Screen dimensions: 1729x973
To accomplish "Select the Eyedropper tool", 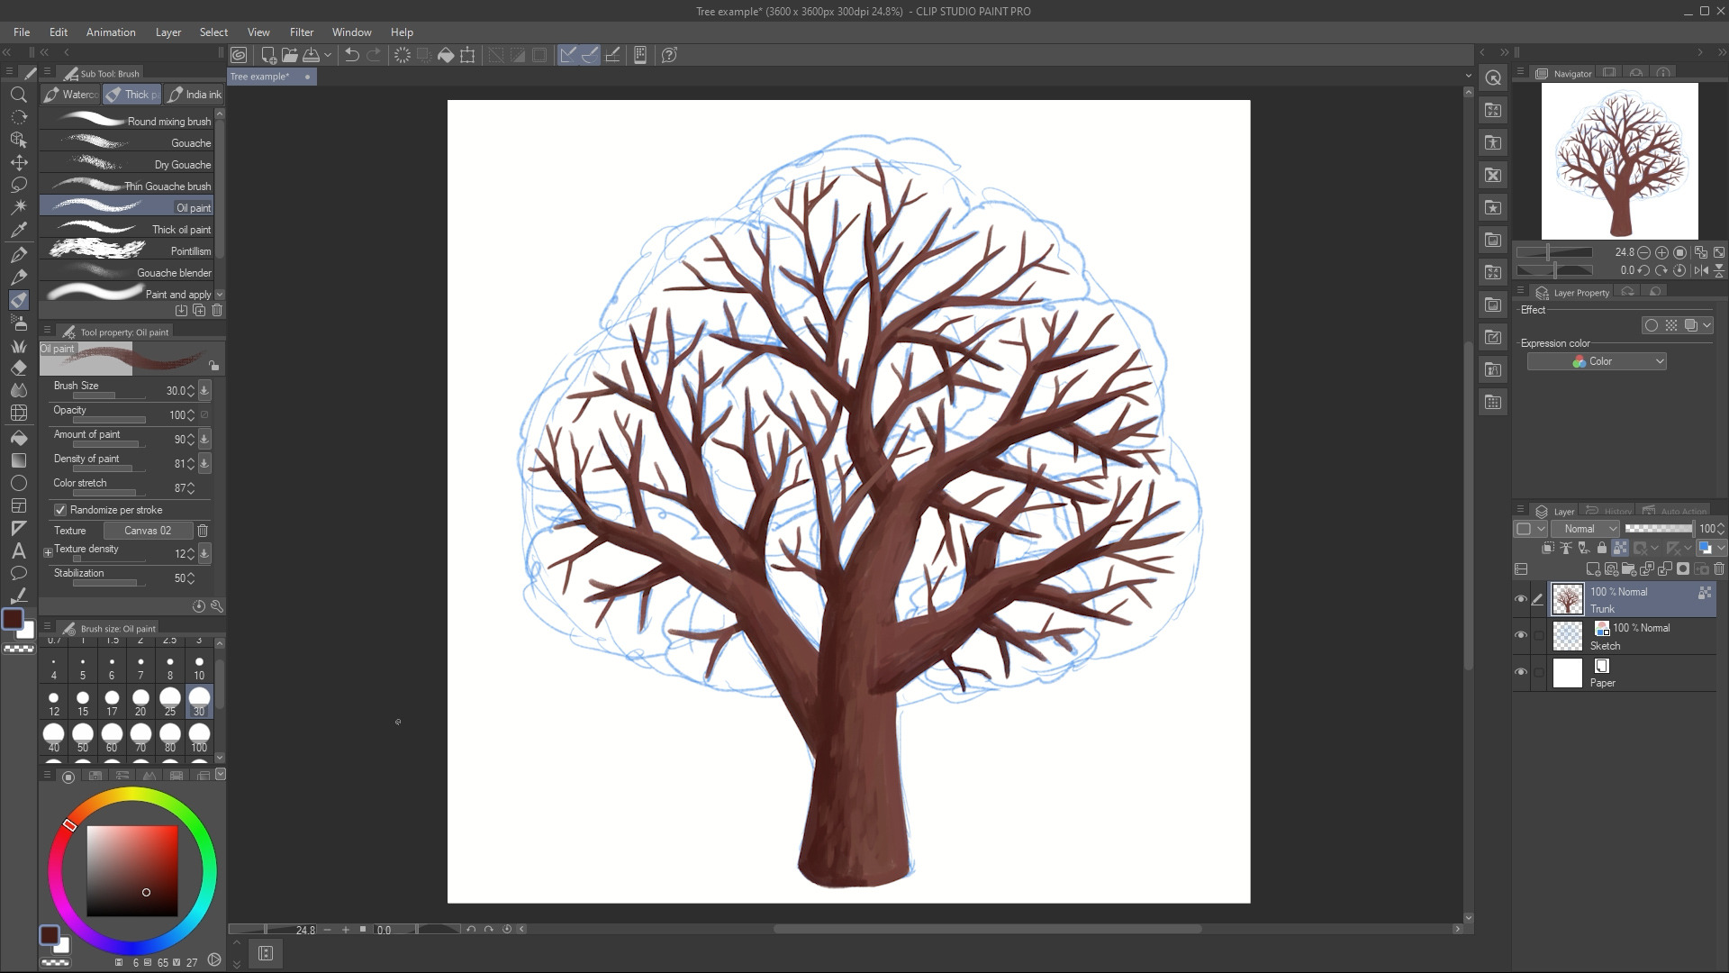I will tap(18, 230).
